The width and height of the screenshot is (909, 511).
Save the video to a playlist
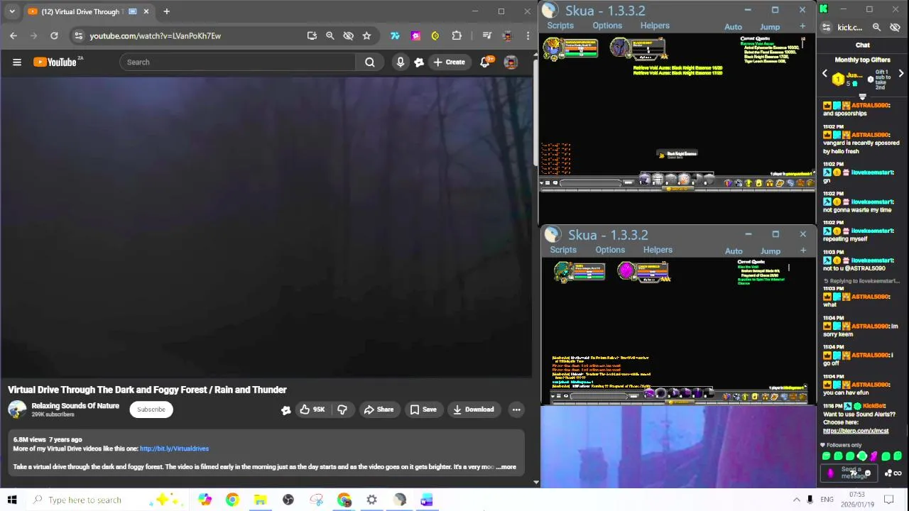coord(423,410)
